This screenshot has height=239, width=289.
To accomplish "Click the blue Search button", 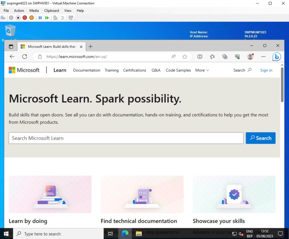I will tap(260, 138).
